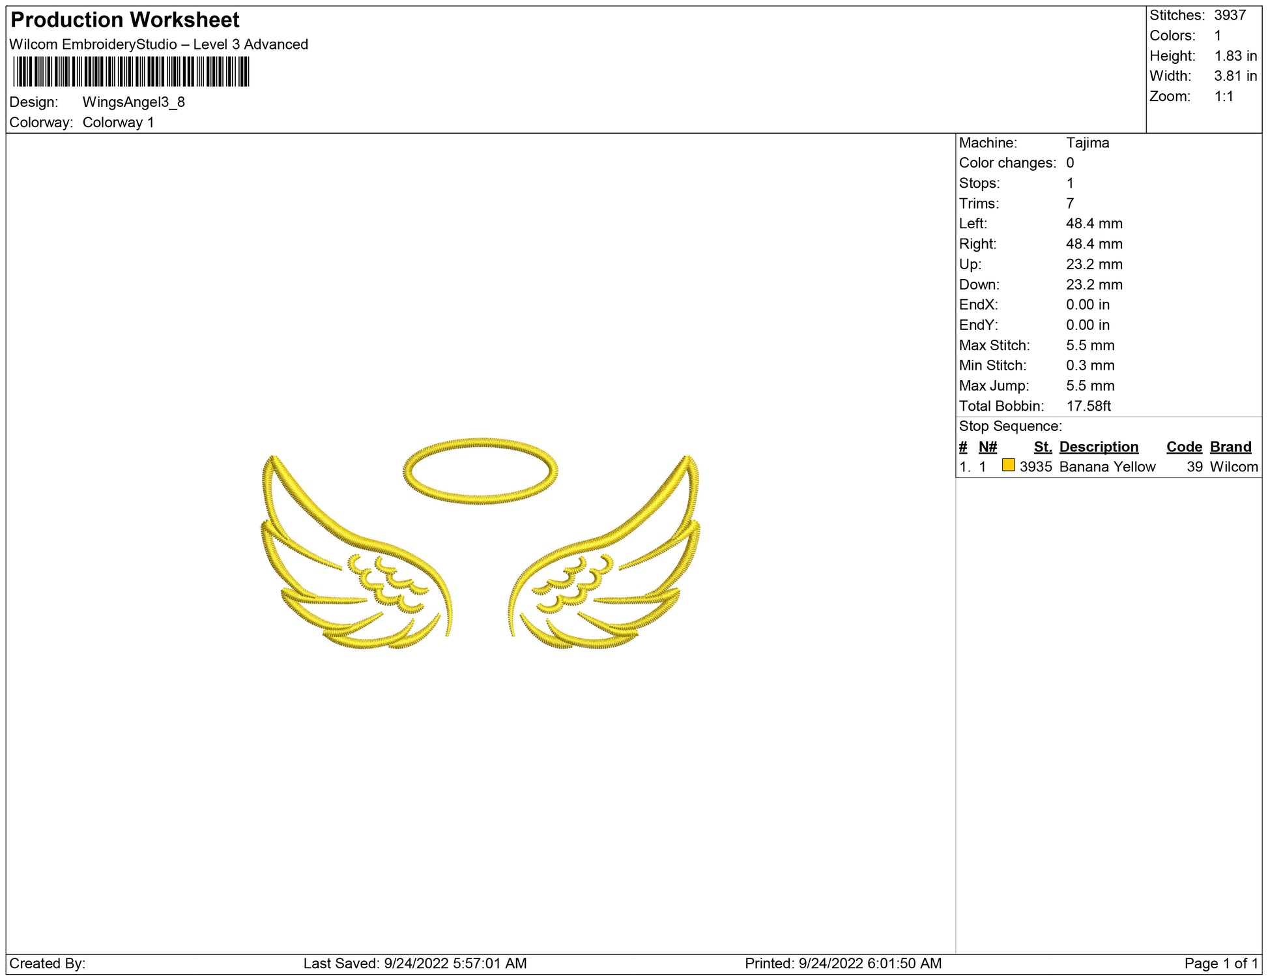Click the Last Saved timestamp

[415, 964]
